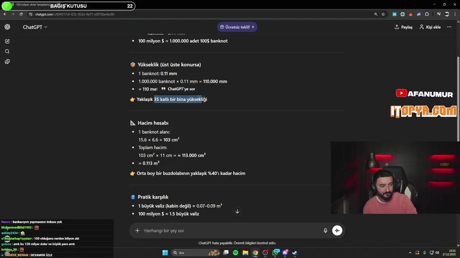
Task: Click the Hacim hesabı heading
Action: (153, 123)
